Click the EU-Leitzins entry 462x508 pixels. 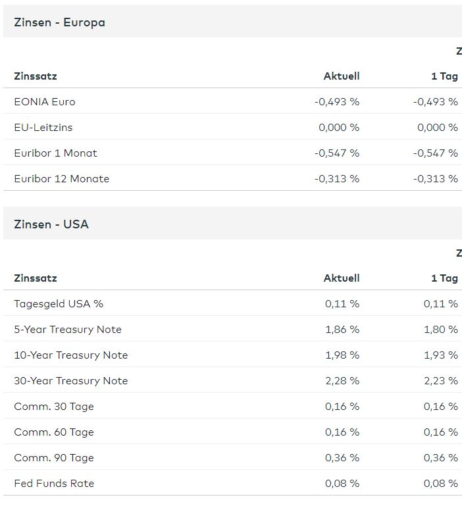tap(43, 128)
